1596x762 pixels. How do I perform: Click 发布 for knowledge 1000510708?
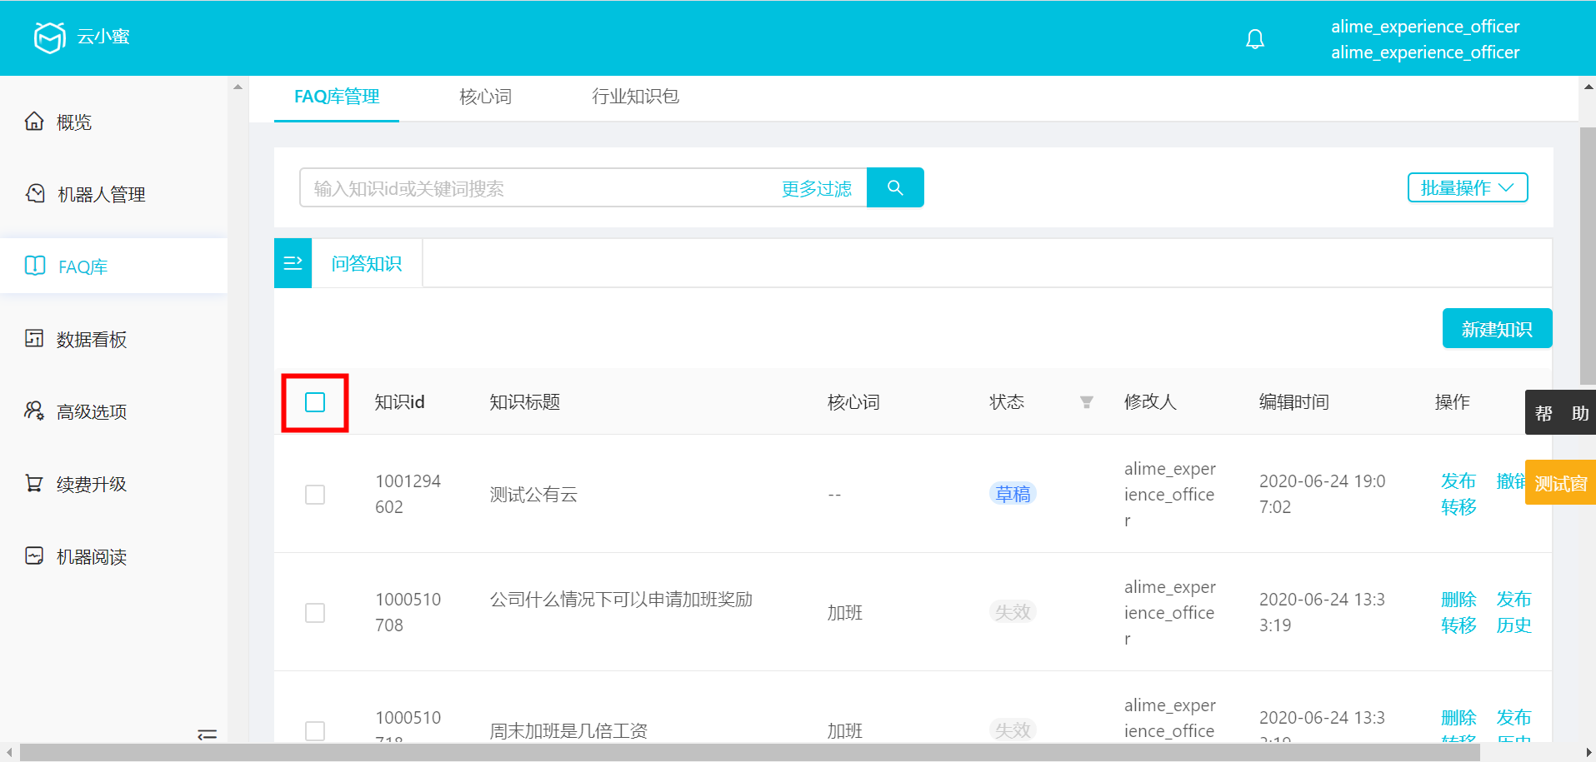[1513, 599]
